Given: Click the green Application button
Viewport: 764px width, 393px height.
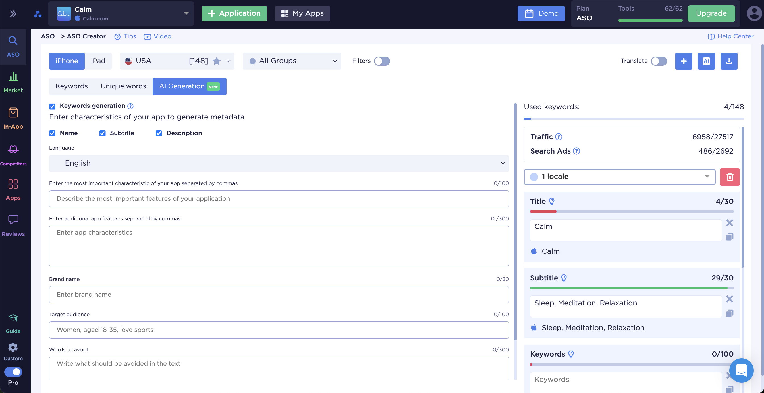Looking at the screenshot, I should click(234, 14).
